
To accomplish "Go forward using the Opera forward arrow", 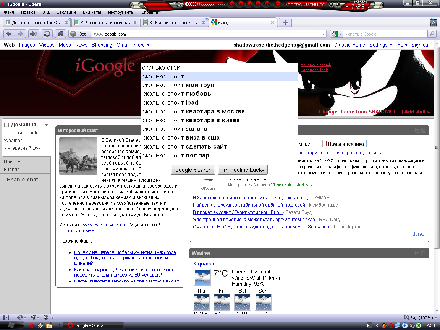I will pyautogui.click(x=20, y=34).
